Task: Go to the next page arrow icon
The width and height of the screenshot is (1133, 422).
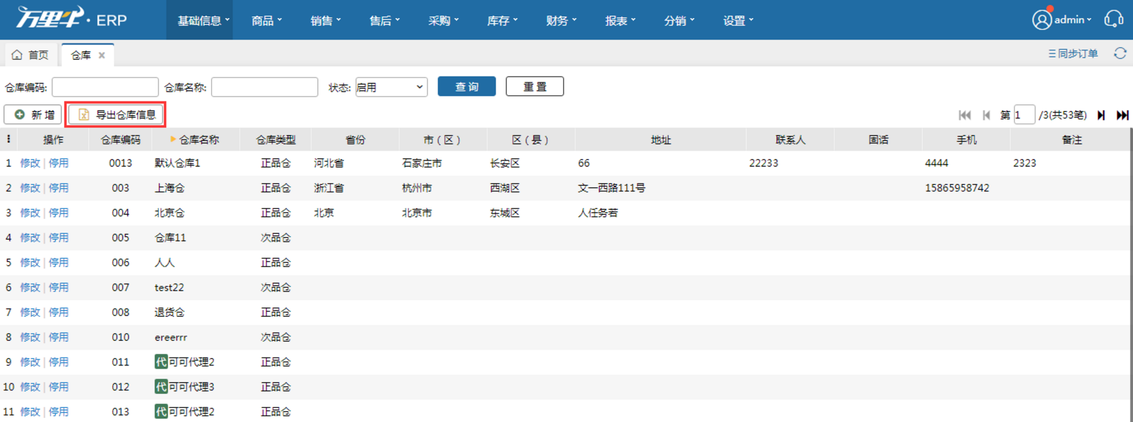Action: [x=1101, y=115]
